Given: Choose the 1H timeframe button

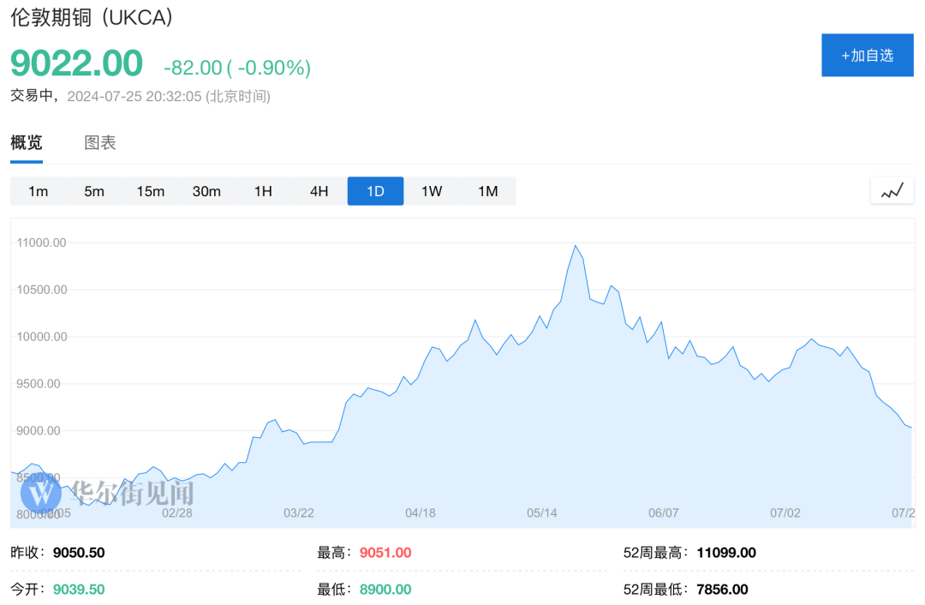Looking at the screenshot, I should (x=263, y=191).
